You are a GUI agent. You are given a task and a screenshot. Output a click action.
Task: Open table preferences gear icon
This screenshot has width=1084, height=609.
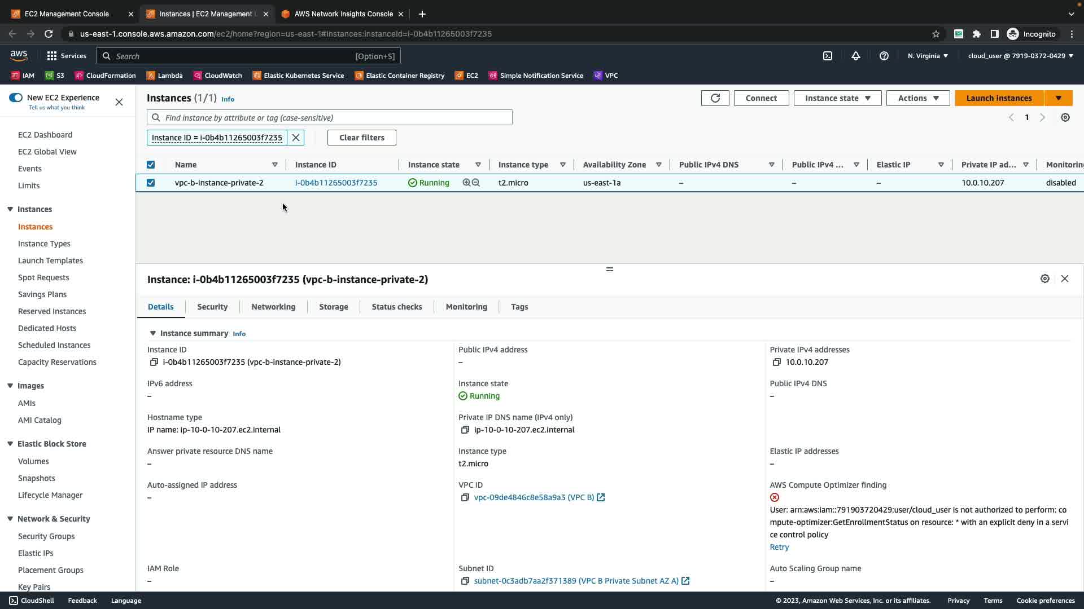click(1065, 117)
